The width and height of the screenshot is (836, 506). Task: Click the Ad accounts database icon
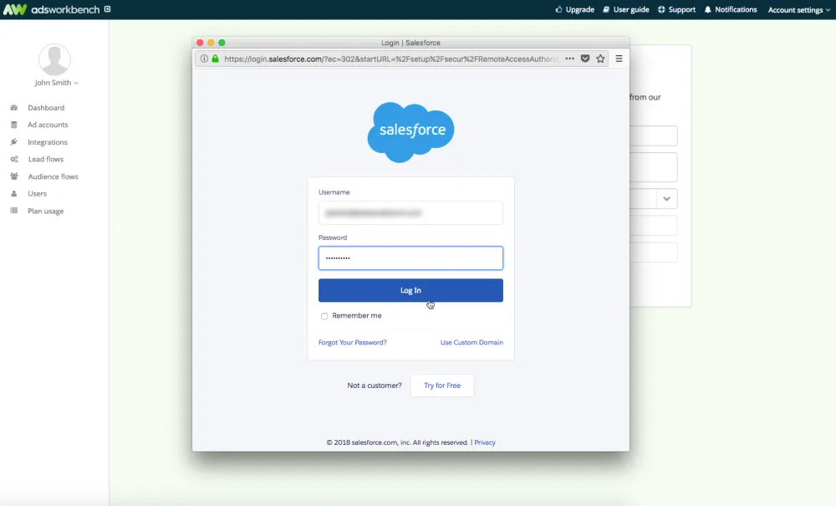[14, 125]
